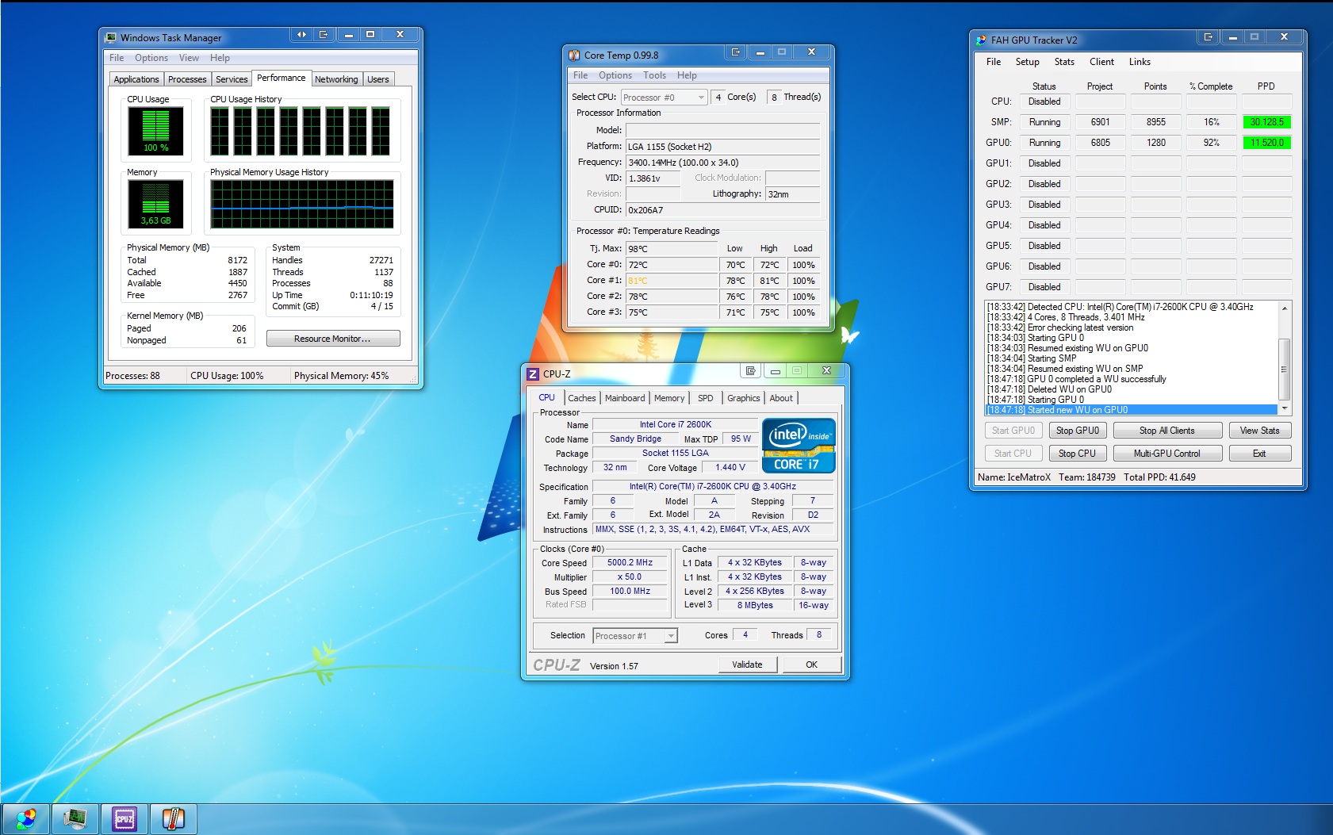Click the FAH GPU Tracker title icon

981,40
